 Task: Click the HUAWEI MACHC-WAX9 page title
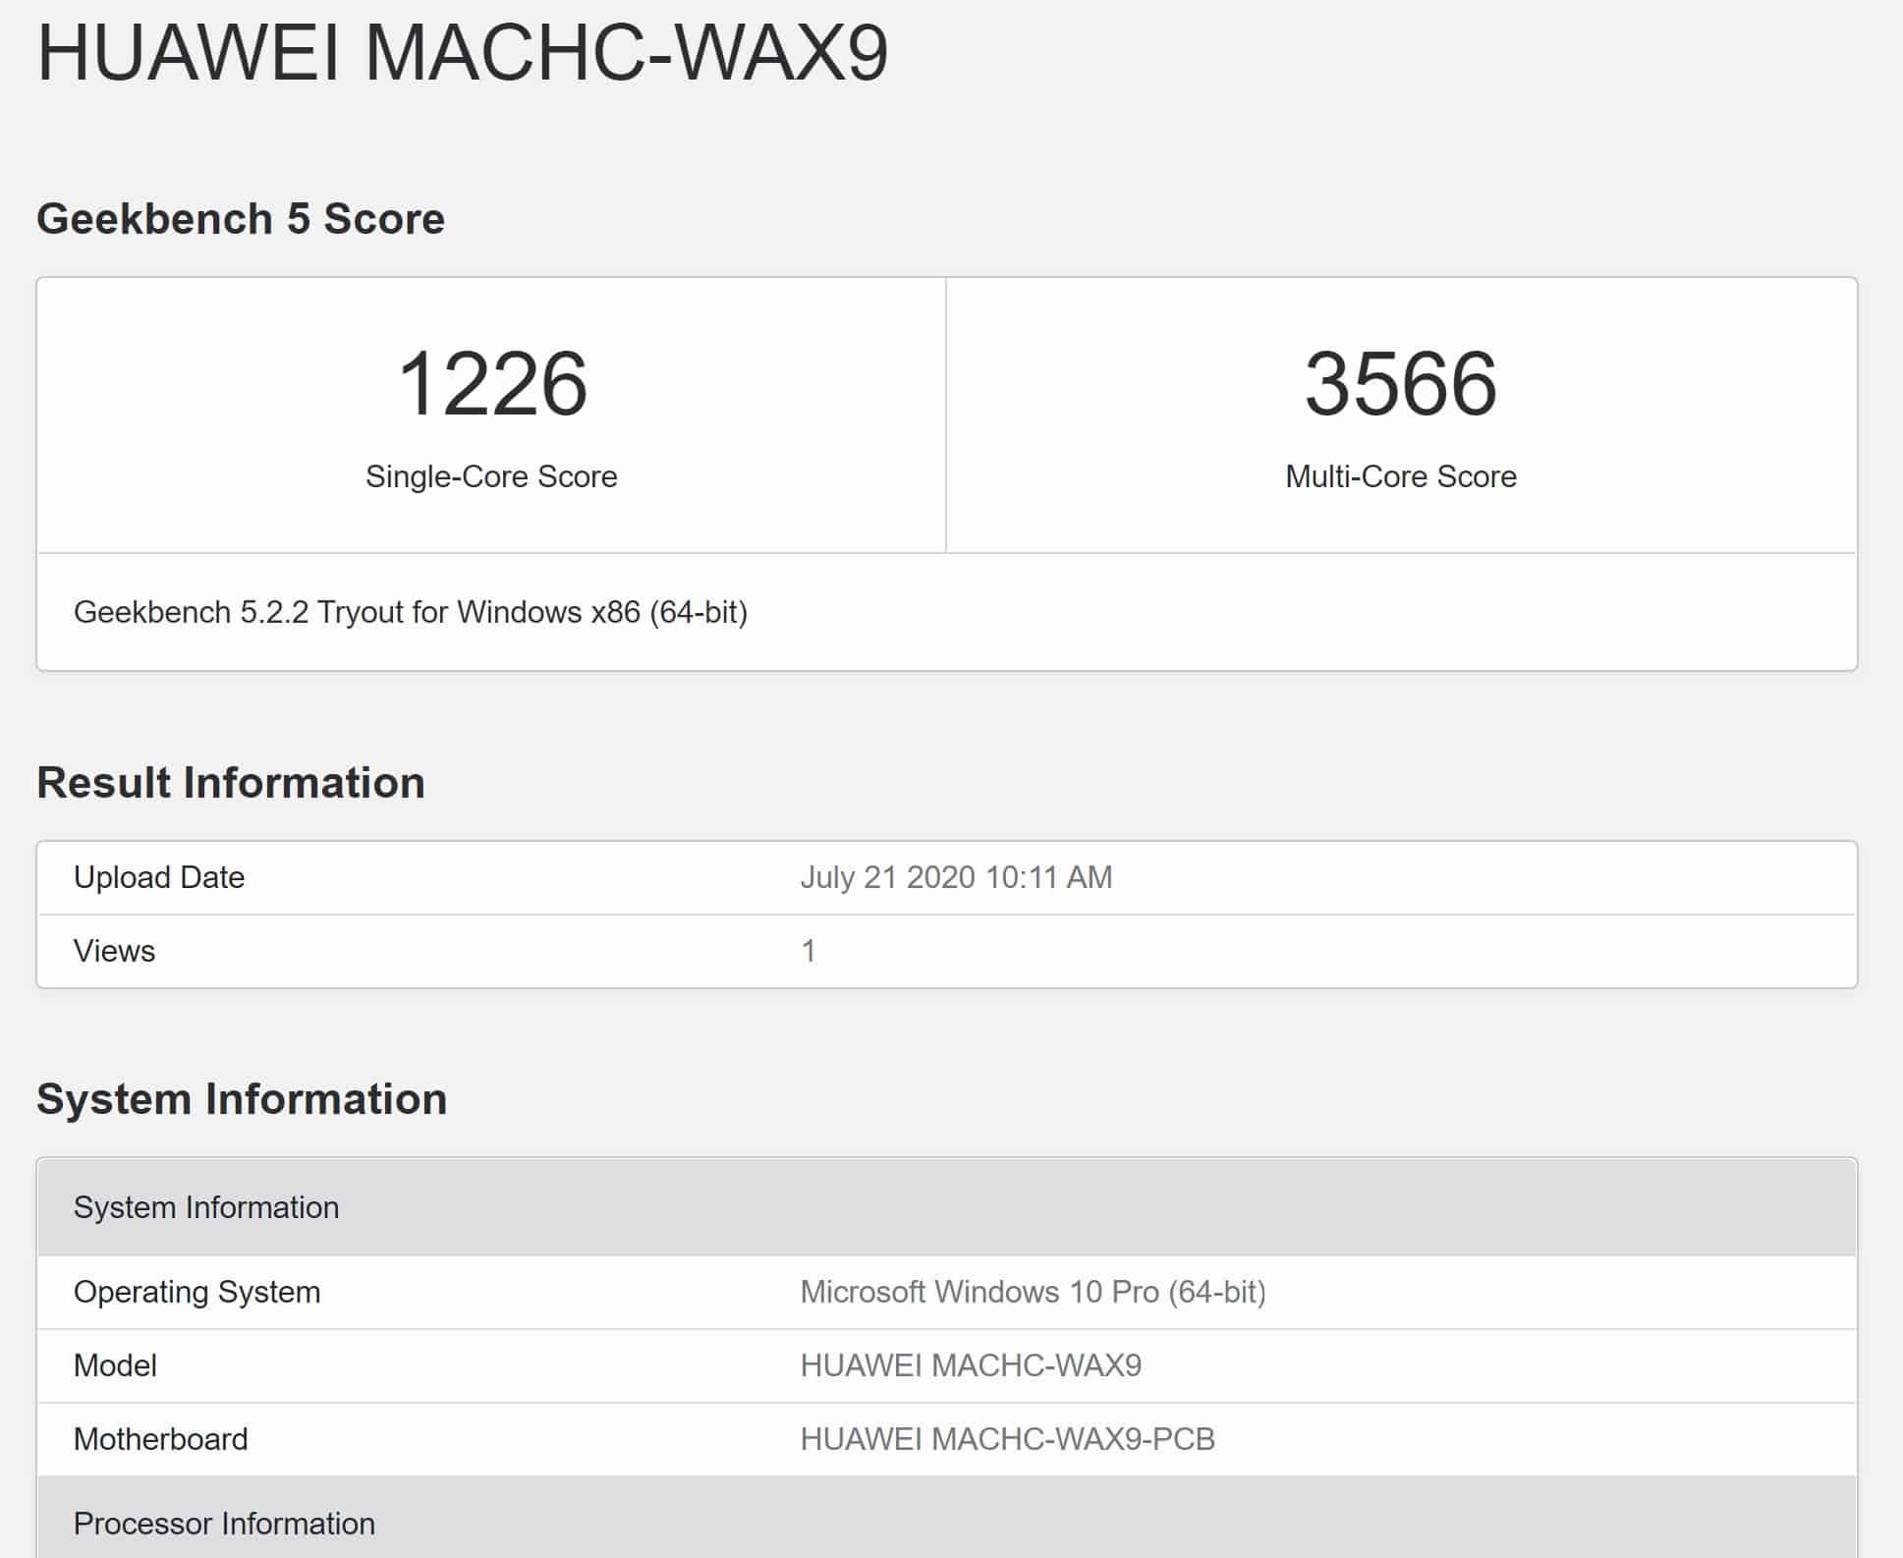click(x=462, y=52)
